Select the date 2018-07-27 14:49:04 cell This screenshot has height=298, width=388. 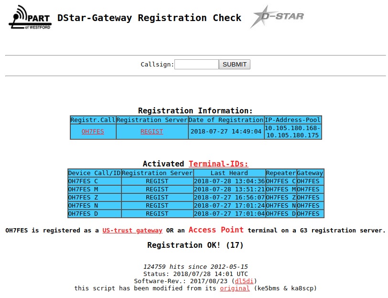[x=226, y=132]
